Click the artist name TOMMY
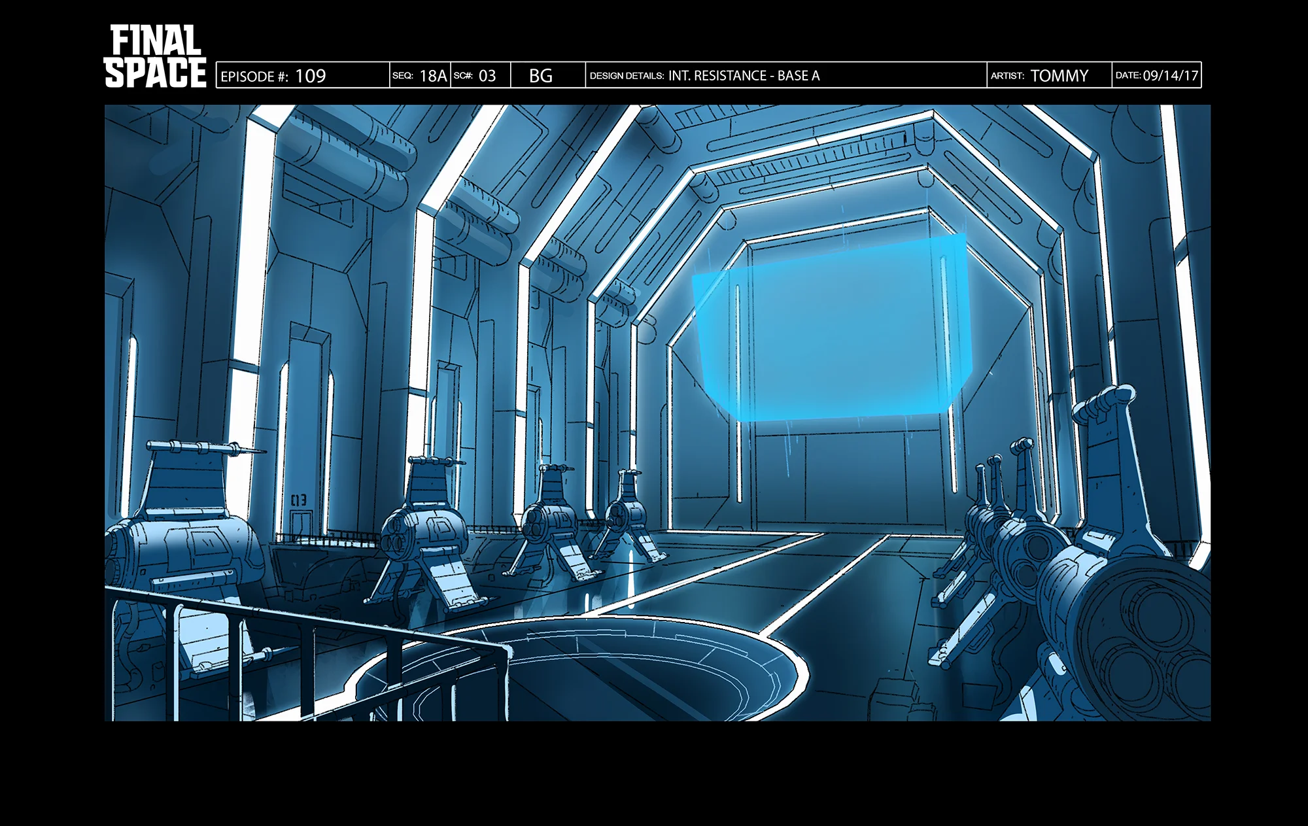This screenshot has height=826, width=1308. click(1059, 76)
